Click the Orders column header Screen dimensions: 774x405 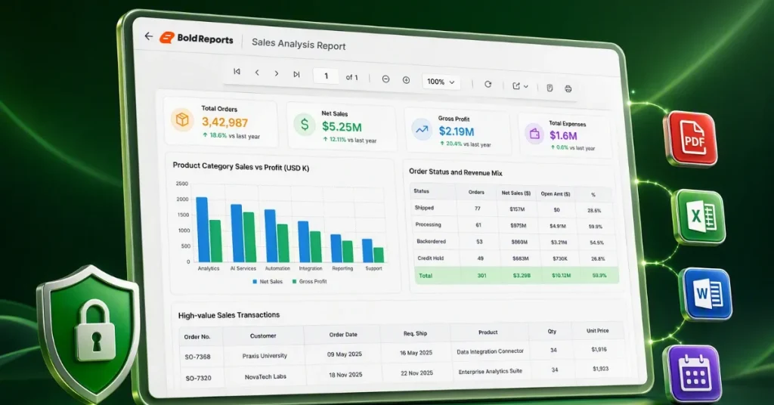(476, 192)
